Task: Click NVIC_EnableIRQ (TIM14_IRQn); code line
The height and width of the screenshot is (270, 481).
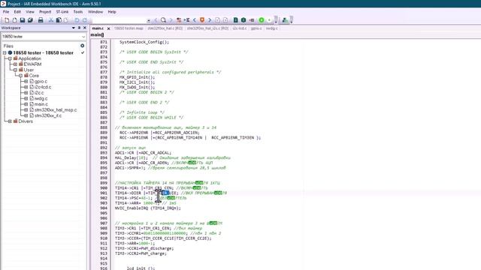Action: pyautogui.click(x=148, y=208)
